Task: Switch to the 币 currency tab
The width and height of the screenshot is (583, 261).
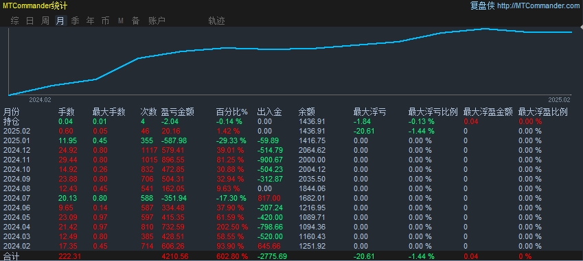Action: 105,21
